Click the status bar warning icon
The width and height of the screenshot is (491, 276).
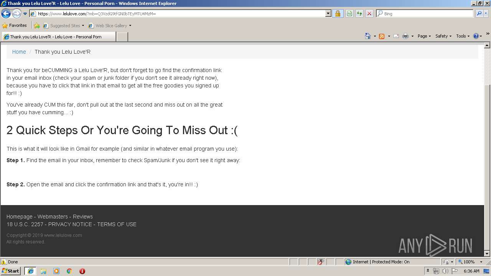[4, 262]
